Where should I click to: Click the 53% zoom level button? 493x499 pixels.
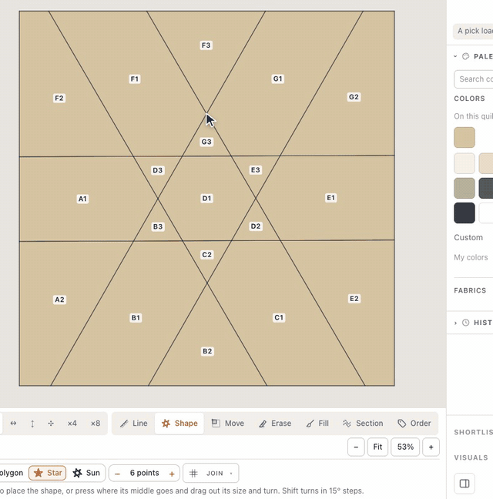point(405,447)
